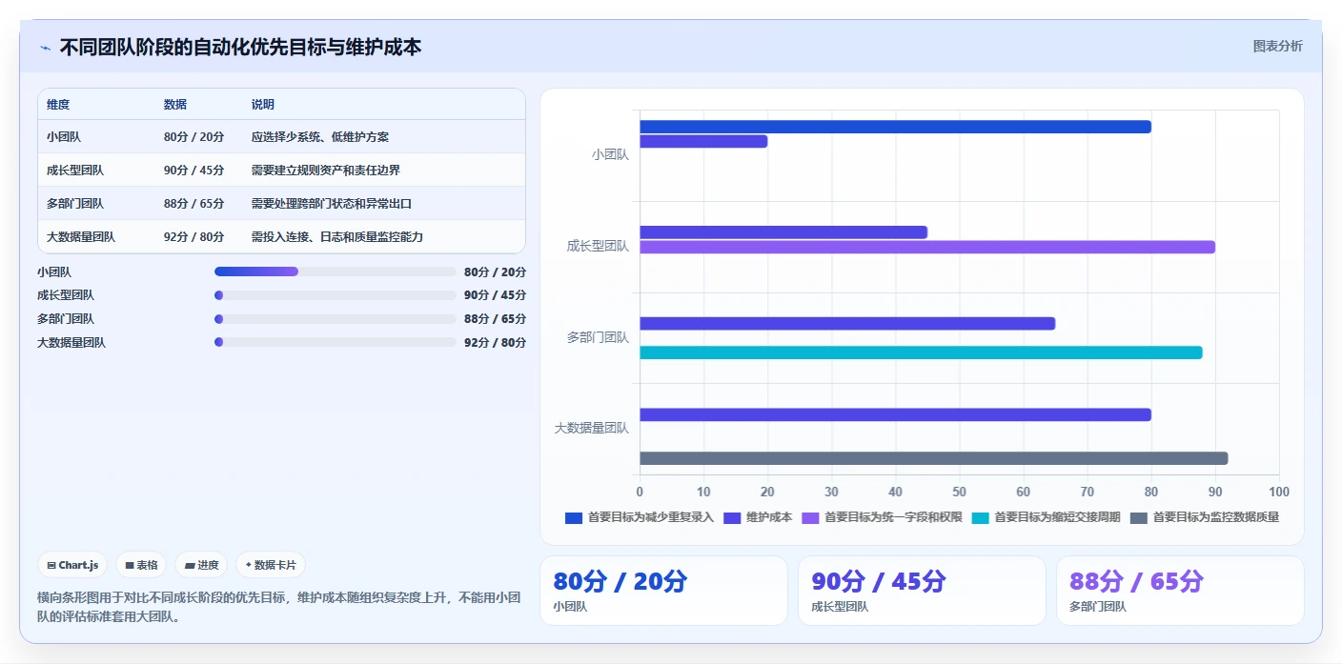Click the purple 90 bar for 成长型团队
The height and width of the screenshot is (664, 1342).
coord(927,247)
